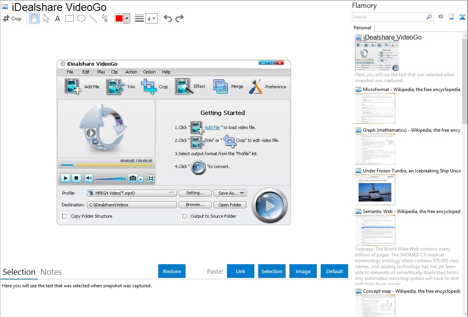Click the Browse... button
The image size is (468, 317).
click(195, 205)
